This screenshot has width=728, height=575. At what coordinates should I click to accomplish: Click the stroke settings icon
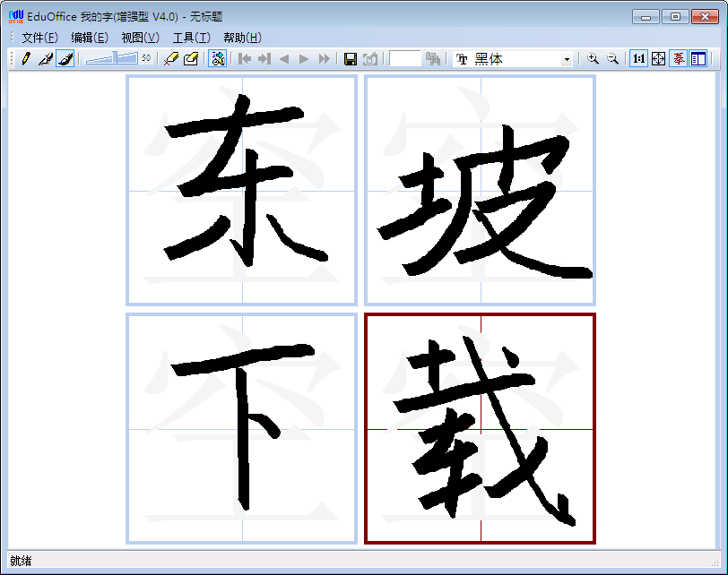(217, 58)
